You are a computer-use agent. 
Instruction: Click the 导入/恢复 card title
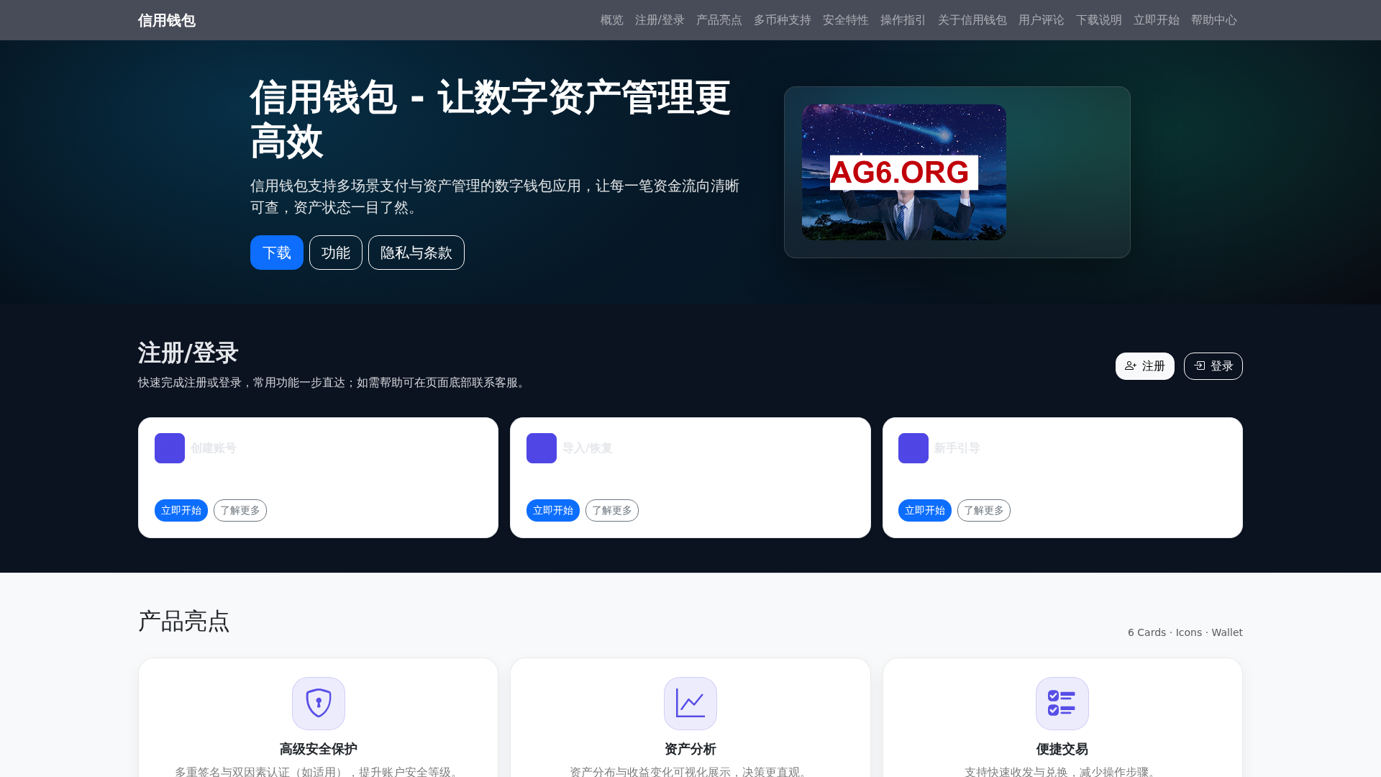[588, 448]
